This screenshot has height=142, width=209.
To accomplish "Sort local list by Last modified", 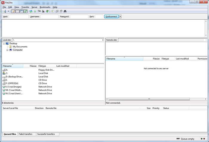I will click(x=66, y=66).
